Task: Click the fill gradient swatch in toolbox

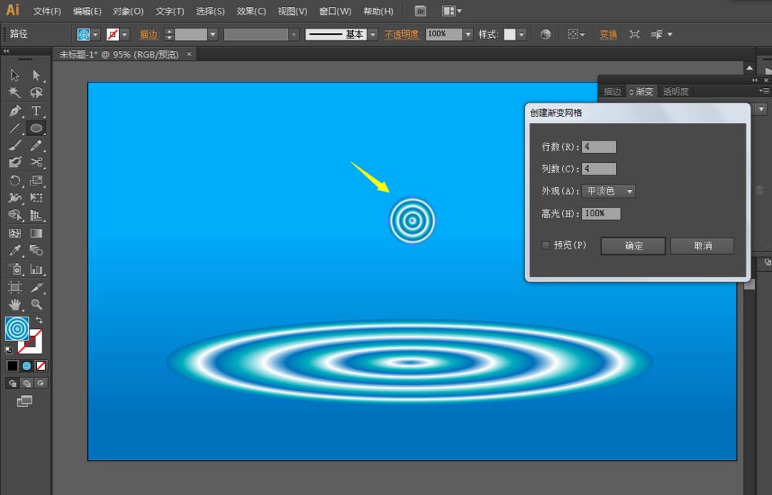Action: [x=17, y=329]
